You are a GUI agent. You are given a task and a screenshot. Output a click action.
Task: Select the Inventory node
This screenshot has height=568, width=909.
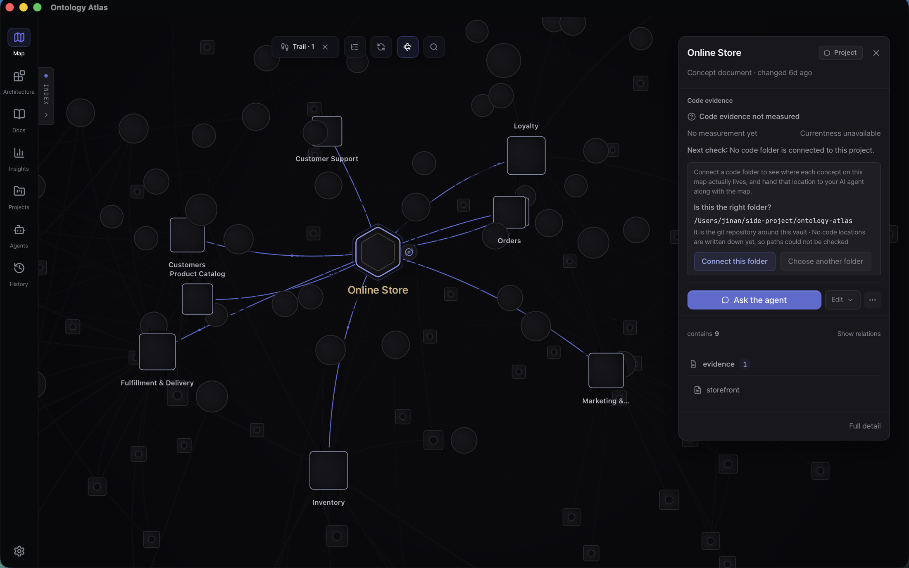point(328,471)
